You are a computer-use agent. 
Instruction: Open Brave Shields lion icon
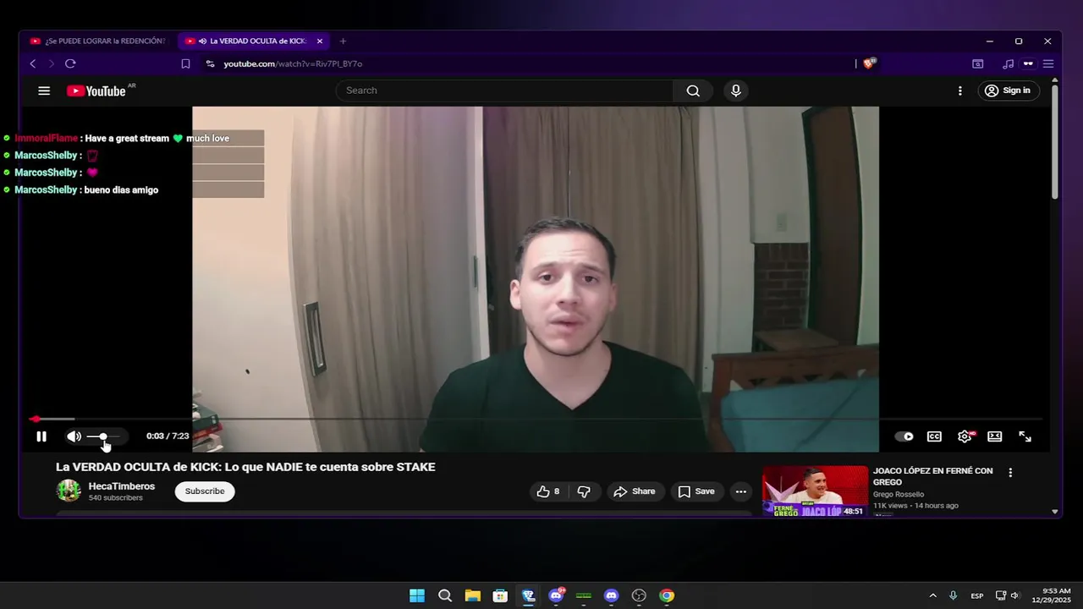click(869, 63)
